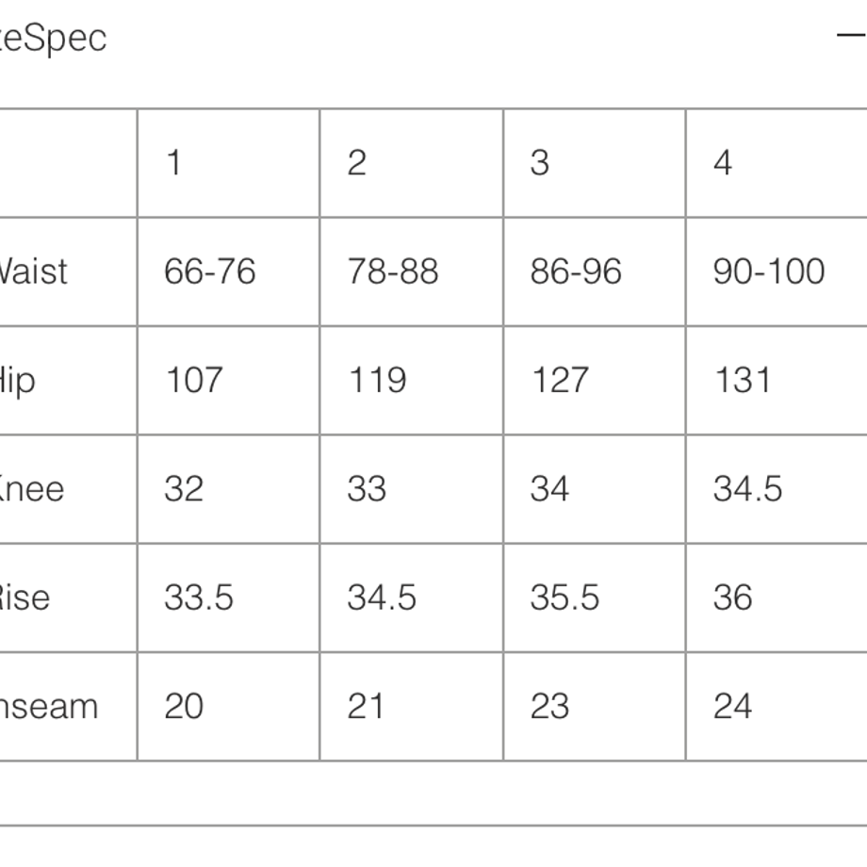Click the Knee row label

pyautogui.click(x=32, y=489)
